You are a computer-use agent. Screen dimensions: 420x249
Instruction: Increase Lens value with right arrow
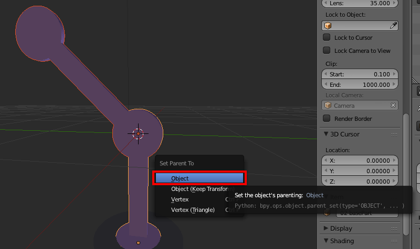(394, 3)
